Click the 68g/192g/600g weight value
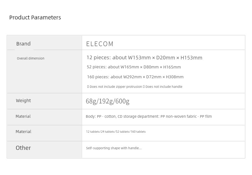Image resolution: width=252 pixels, height=175 pixels. pyautogui.click(x=107, y=101)
